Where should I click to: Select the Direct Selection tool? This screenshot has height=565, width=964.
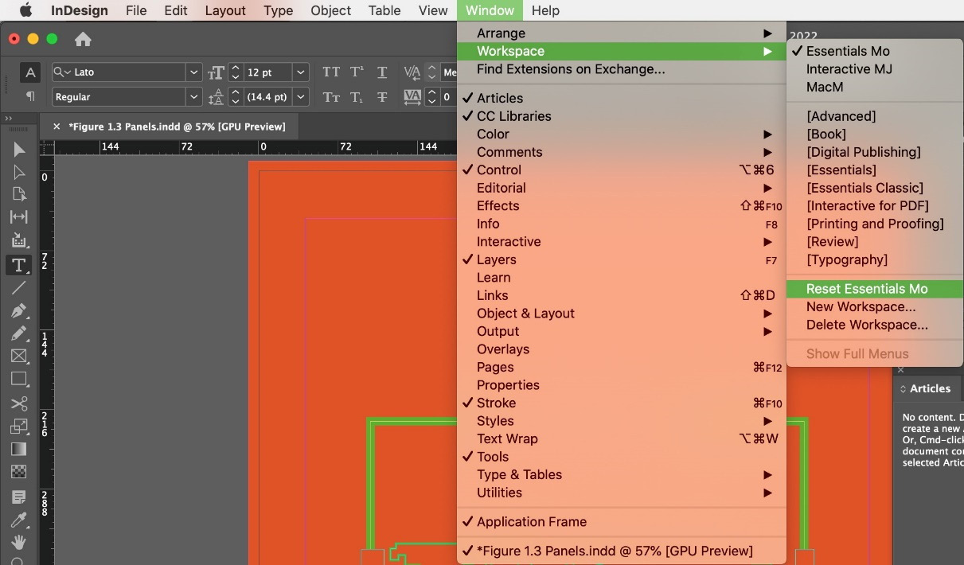19,172
